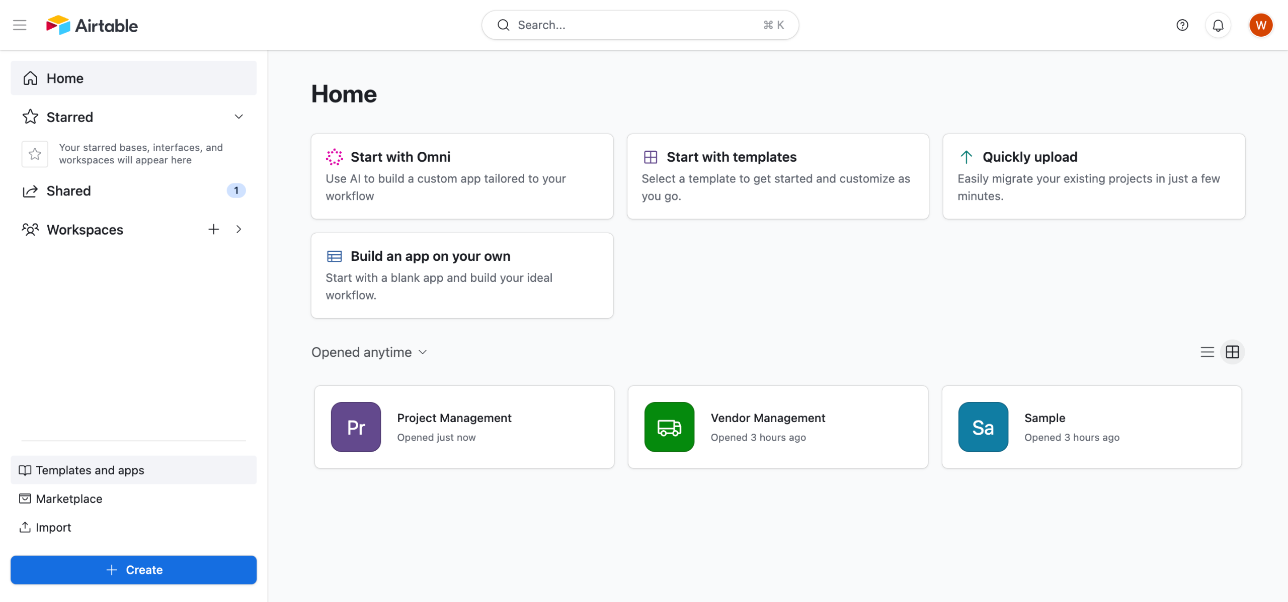Collapse the Starred section chevron
Viewport: 1288px width, 602px height.
pyautogui.click(x=239, y=117)
